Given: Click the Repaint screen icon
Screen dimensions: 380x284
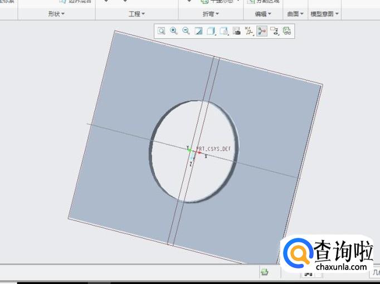Looking at the screenshot, I should click(x=199, y=31).
